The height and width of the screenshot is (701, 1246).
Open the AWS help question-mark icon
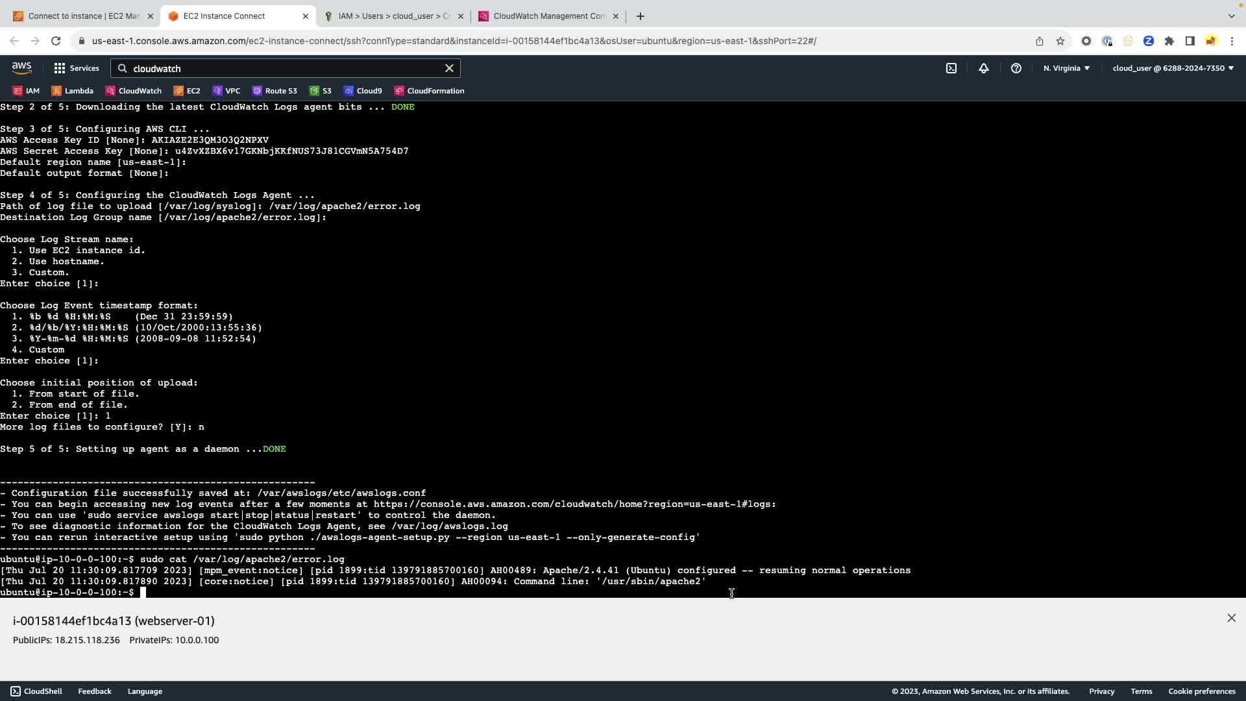click(1016, 68)
